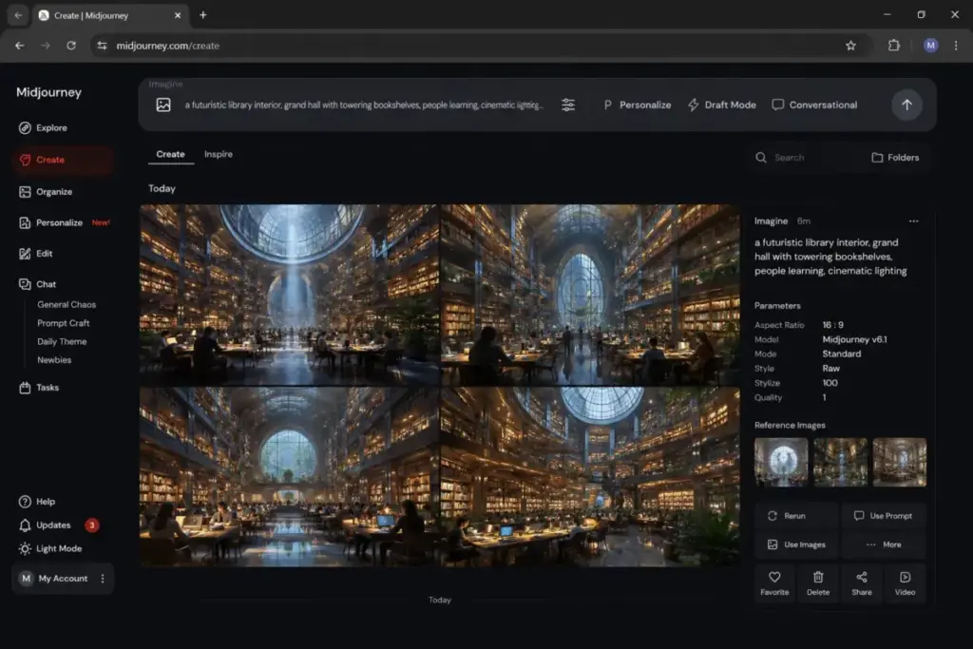Click the address bar URL midjourney.com/create
The width and height of the screenshot is (973, 649).
[x=167, y=46]
